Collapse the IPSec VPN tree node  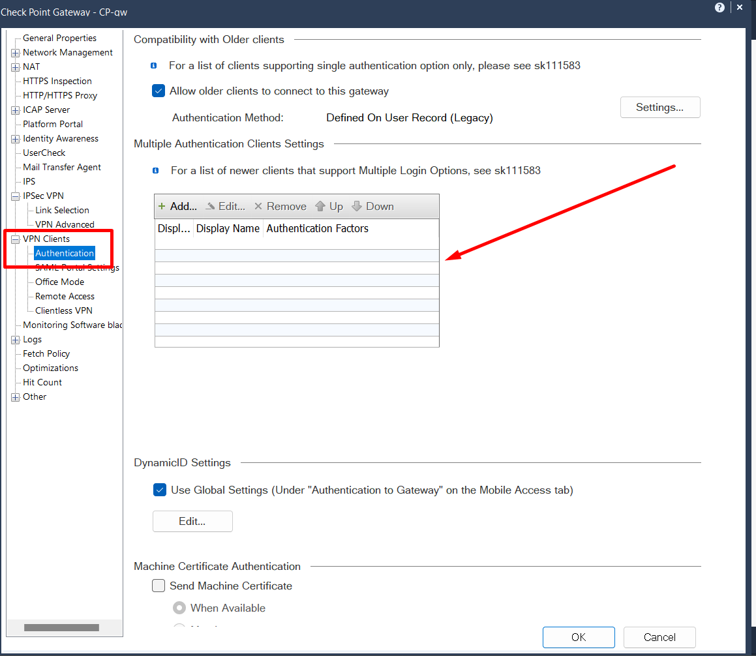(14, 196)
